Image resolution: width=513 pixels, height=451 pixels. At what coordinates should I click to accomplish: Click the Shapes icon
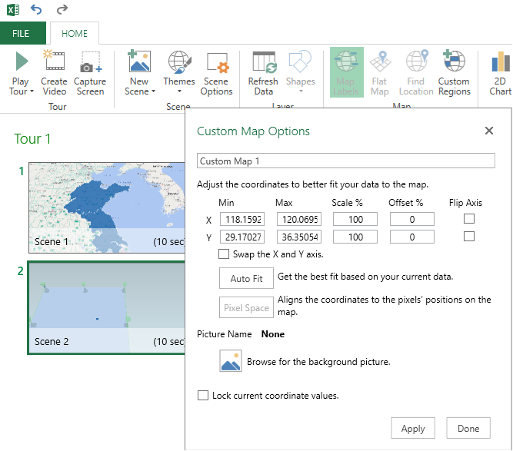pyautogui.click(x=301, y=61)
